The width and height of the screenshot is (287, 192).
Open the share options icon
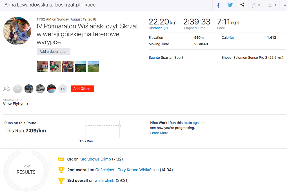(x=242, y=5)
